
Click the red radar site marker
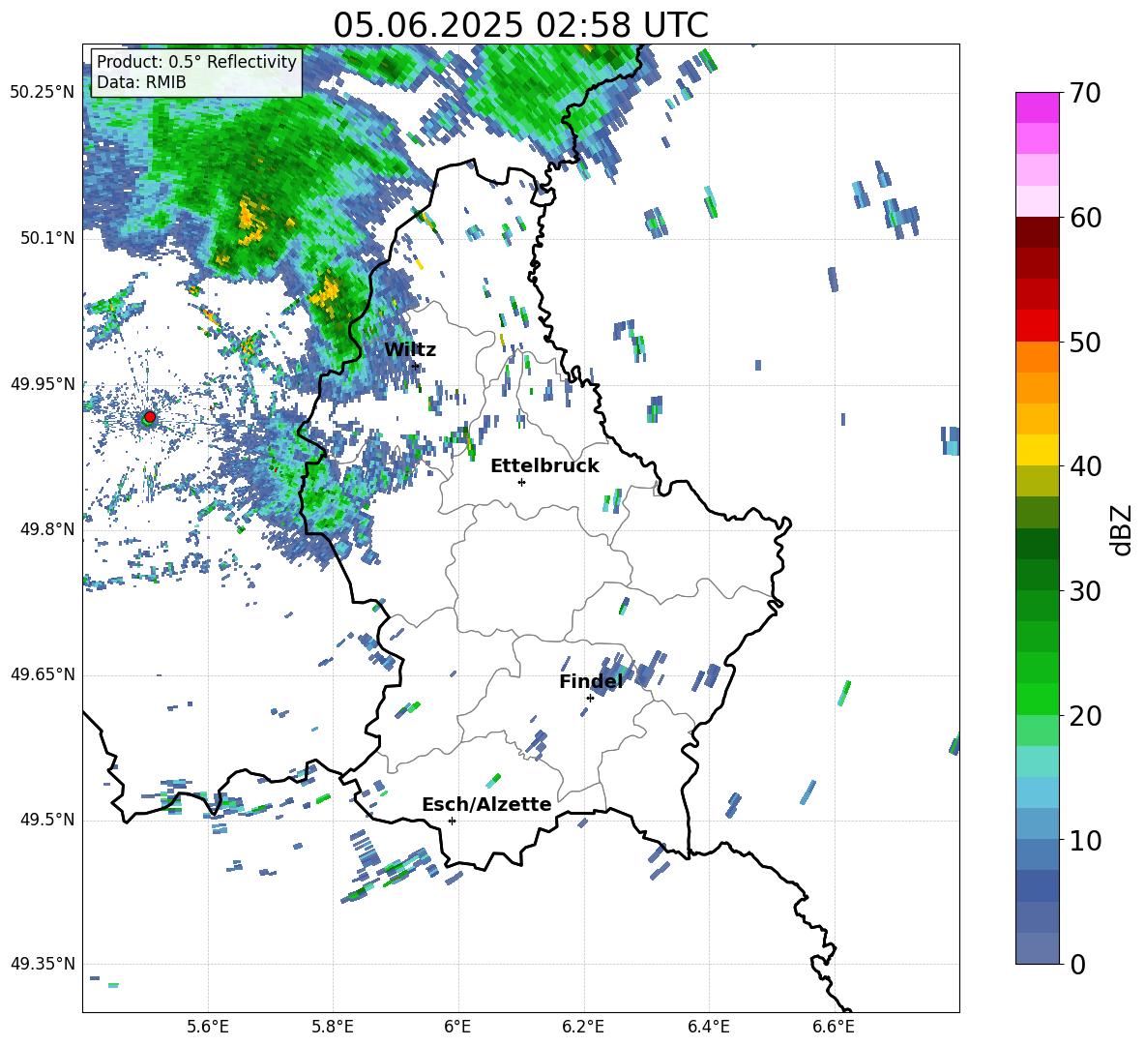[x=150, y=417]
